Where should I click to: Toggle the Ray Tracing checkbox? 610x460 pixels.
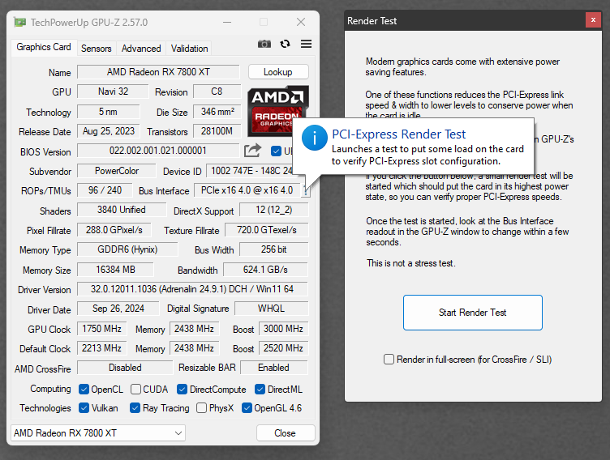pos(135,407)
